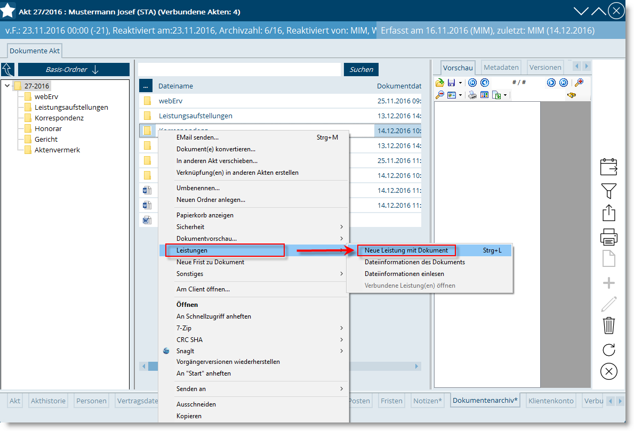Viewport: 634px width, 431px height.
Task: Click the circled X cancel sidebar icon
Action: (608, 371)
